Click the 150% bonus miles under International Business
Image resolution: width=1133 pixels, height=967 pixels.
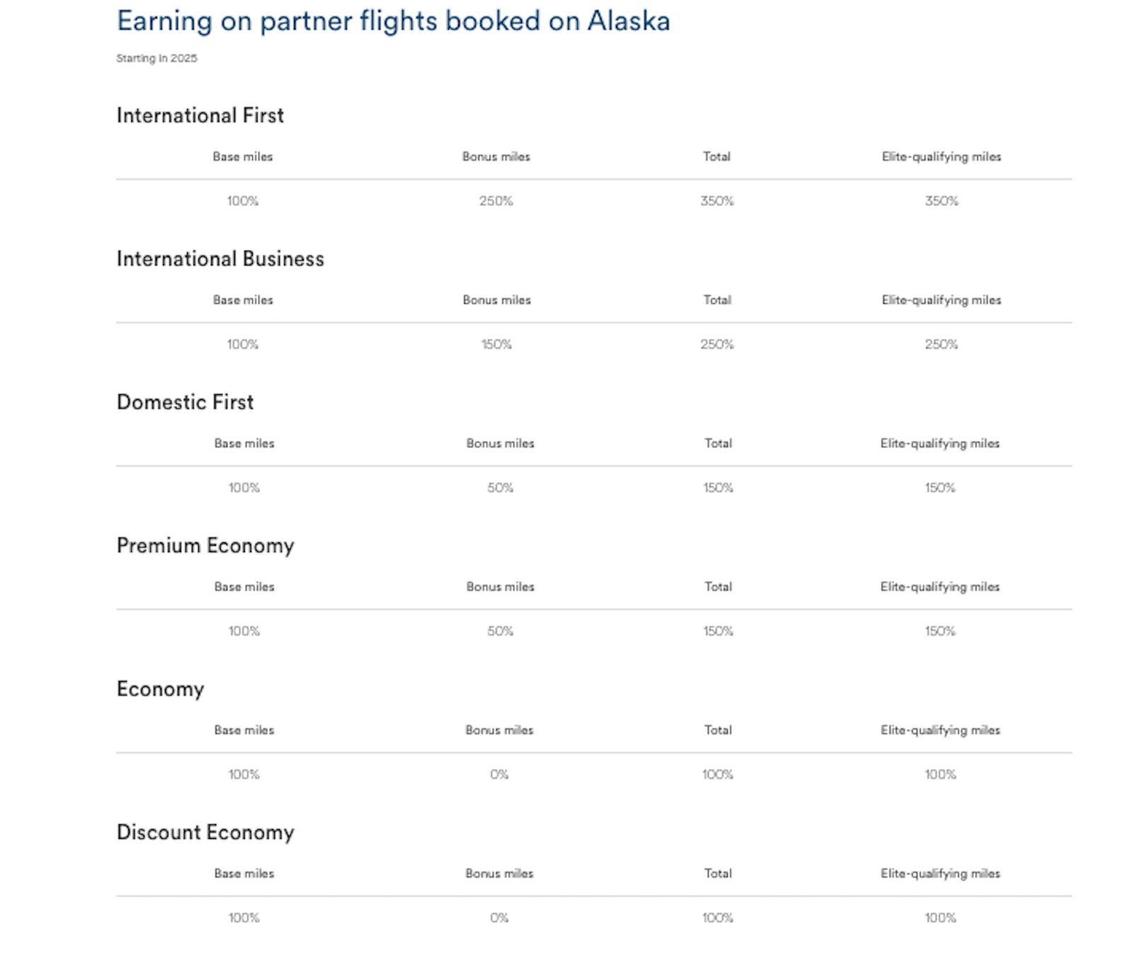496,345
